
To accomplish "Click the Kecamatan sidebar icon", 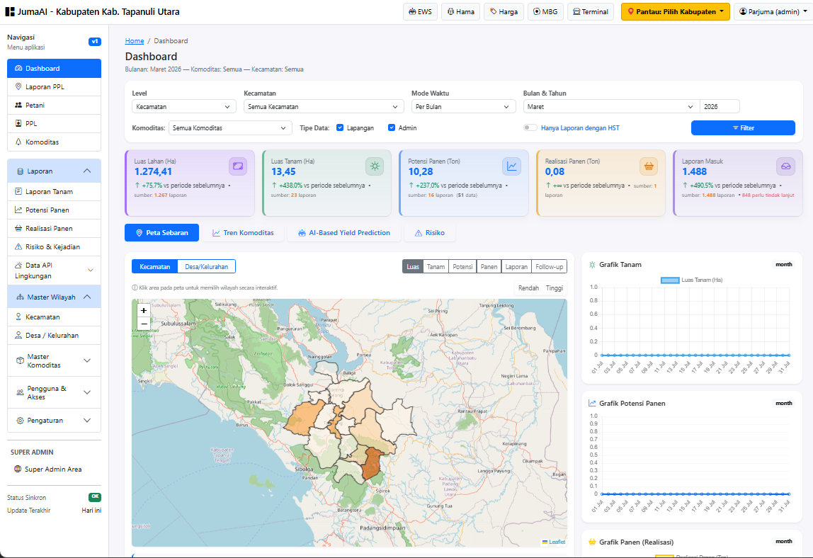I will pyautogui.click(x=18, y=317).
